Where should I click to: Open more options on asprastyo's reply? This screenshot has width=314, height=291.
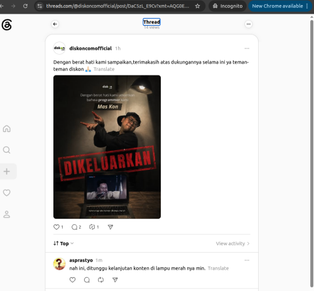[x=247, y=260]
